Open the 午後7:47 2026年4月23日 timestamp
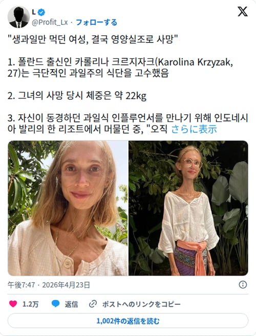256x336 pixels. 49,285
